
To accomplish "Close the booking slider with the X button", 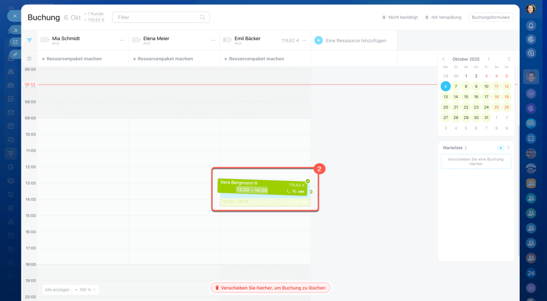I will [x=15, y=16].
